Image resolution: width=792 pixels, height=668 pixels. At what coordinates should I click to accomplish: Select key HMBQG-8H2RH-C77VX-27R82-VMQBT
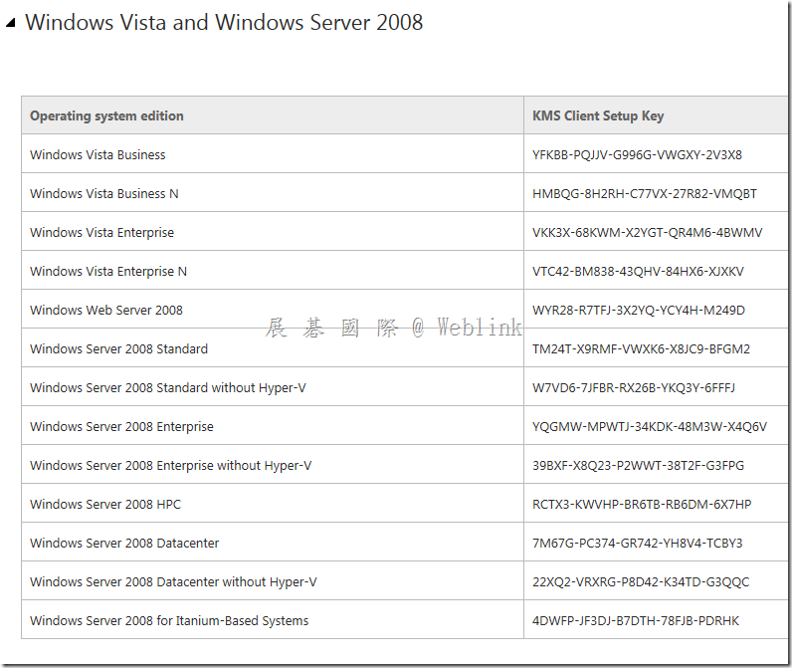point(645,193)
